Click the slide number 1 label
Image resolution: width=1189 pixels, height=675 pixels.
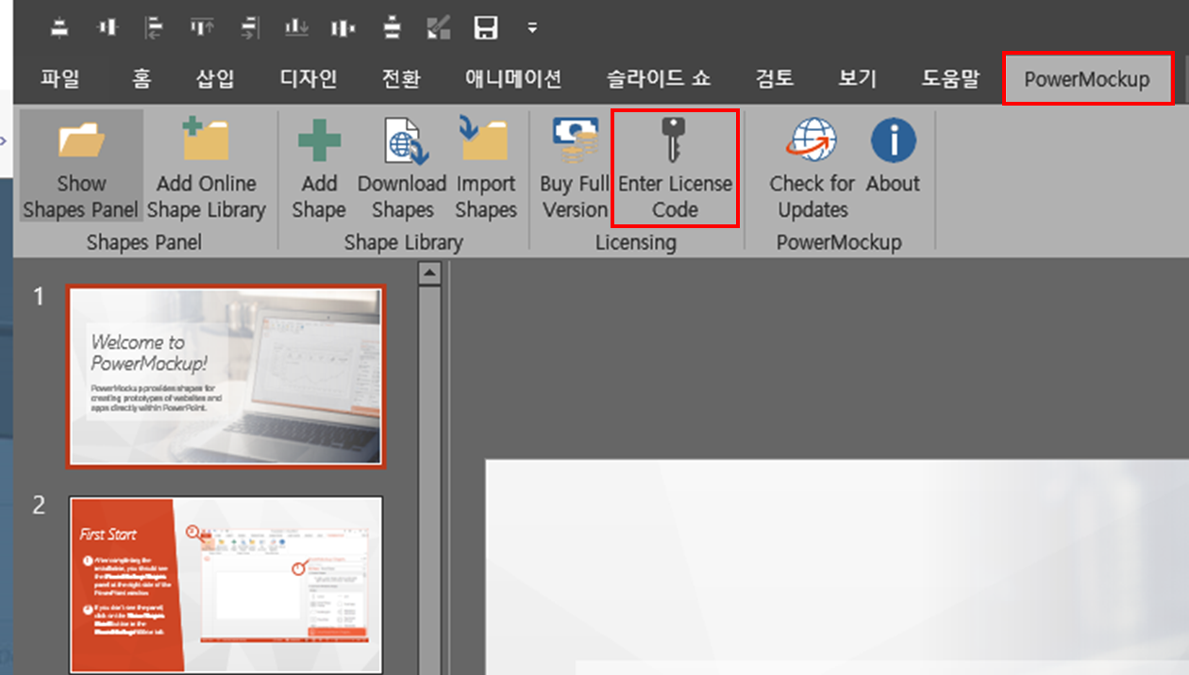pos(39,297)
